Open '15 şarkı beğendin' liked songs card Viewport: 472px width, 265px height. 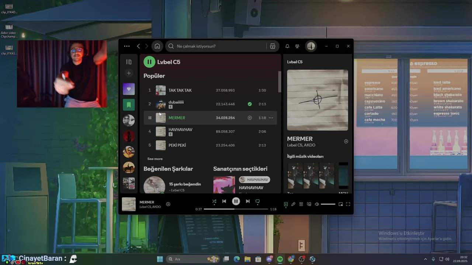click(x=176, y=185)
